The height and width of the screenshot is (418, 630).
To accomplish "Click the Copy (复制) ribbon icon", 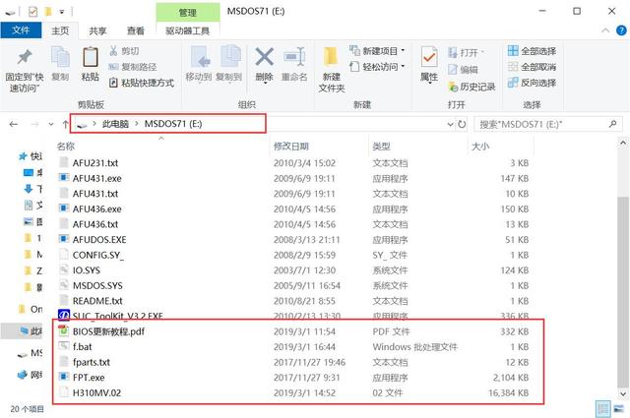I will 60,57.
